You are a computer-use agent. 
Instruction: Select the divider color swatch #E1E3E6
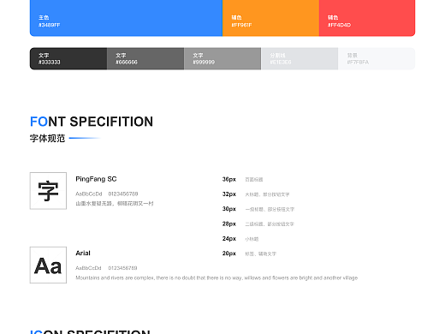[x=300, y=58]
